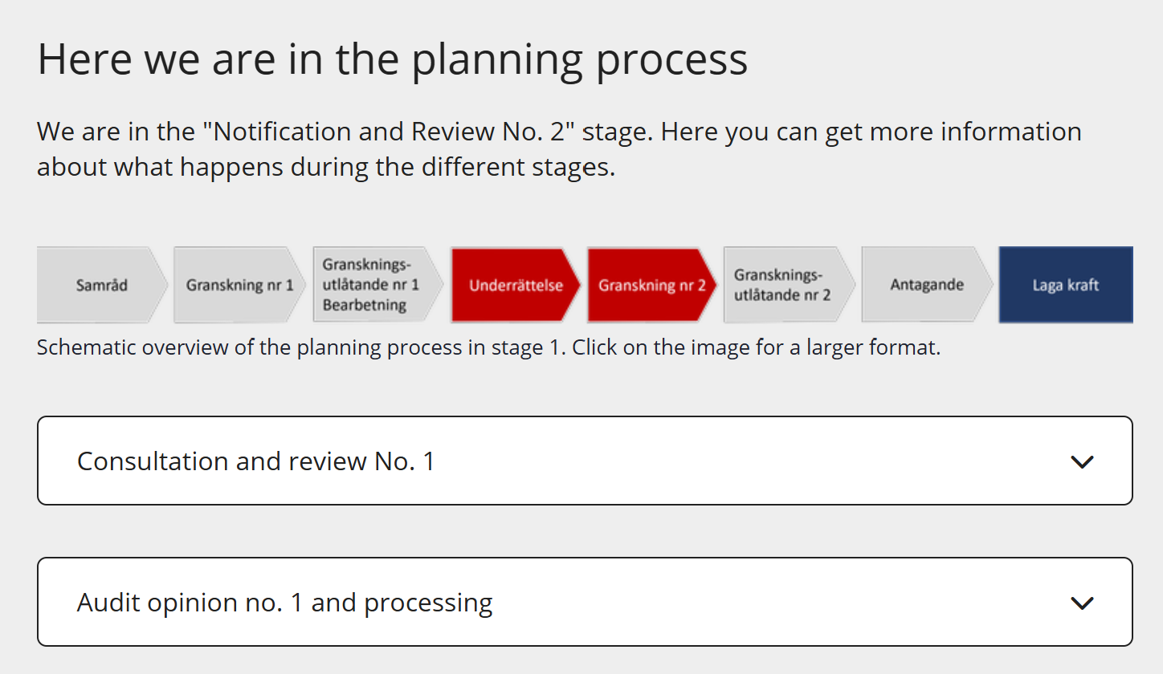Click the Granskning nr 1 stage
The image size is (1163, 674).
coord(239,285)
